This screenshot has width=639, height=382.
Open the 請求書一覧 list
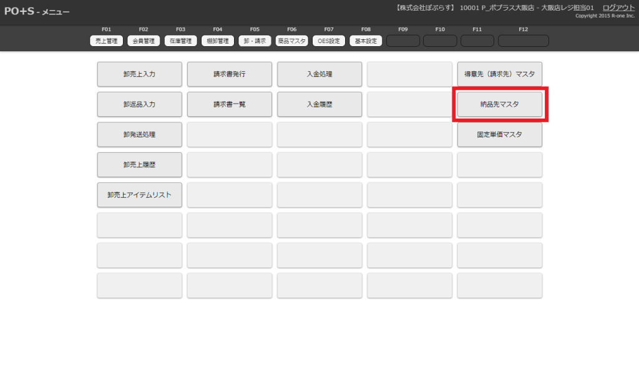click(230, 104)
